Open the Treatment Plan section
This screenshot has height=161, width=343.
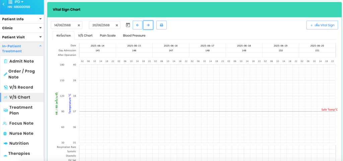click(21, 110)
